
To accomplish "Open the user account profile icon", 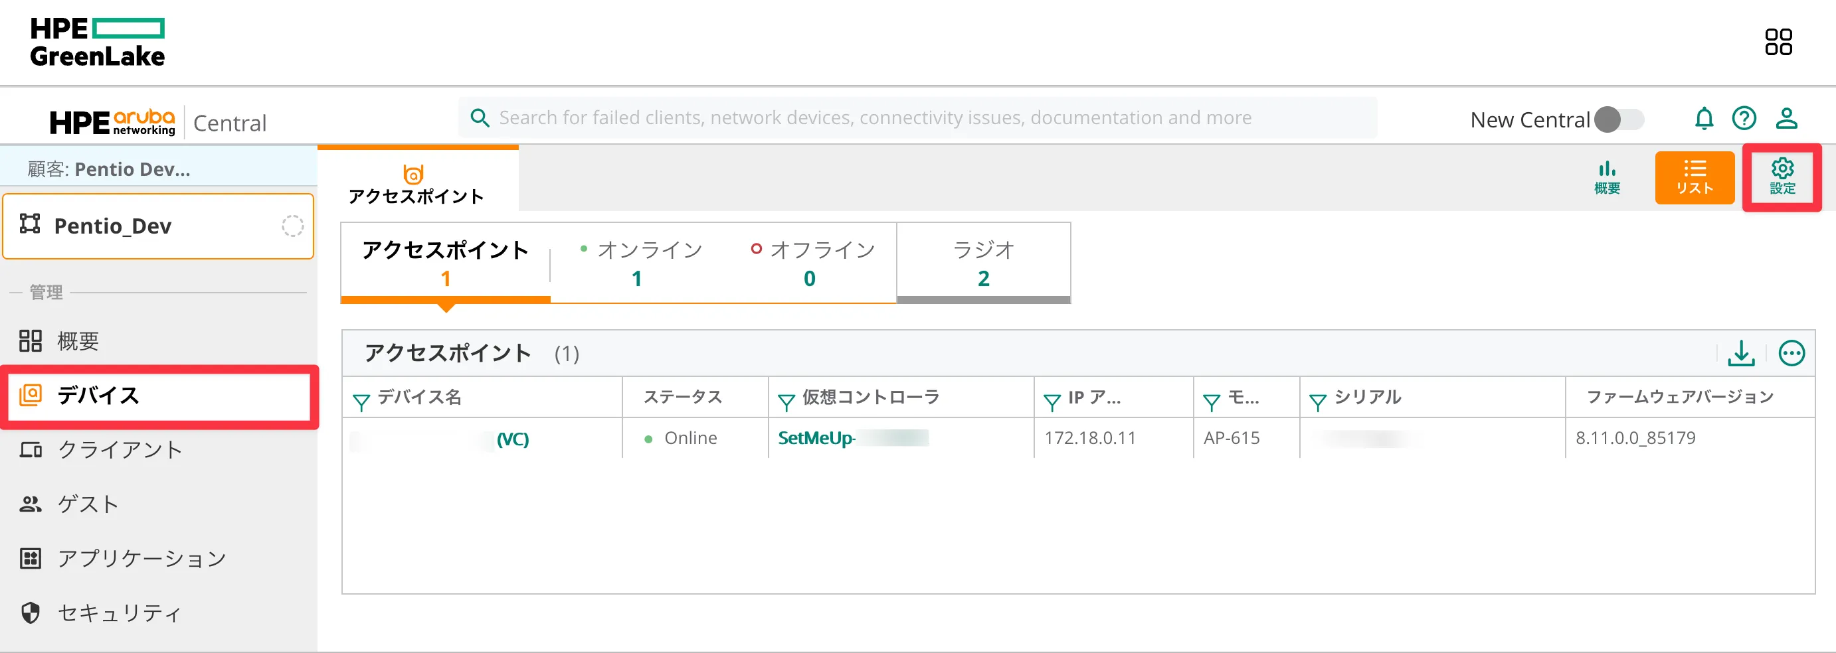I will (x=1786, y=118).
